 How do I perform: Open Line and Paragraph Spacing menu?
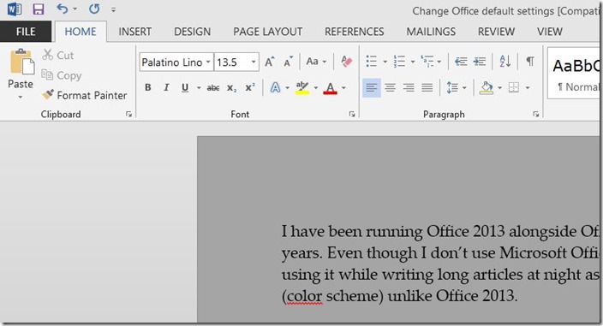(456, 88)
